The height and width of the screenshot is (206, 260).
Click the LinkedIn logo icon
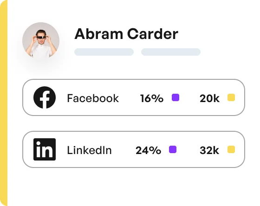tap(45, 149)
